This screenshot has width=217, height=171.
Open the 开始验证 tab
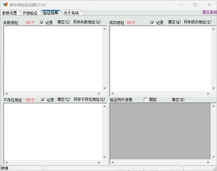(x=30, y=13)
